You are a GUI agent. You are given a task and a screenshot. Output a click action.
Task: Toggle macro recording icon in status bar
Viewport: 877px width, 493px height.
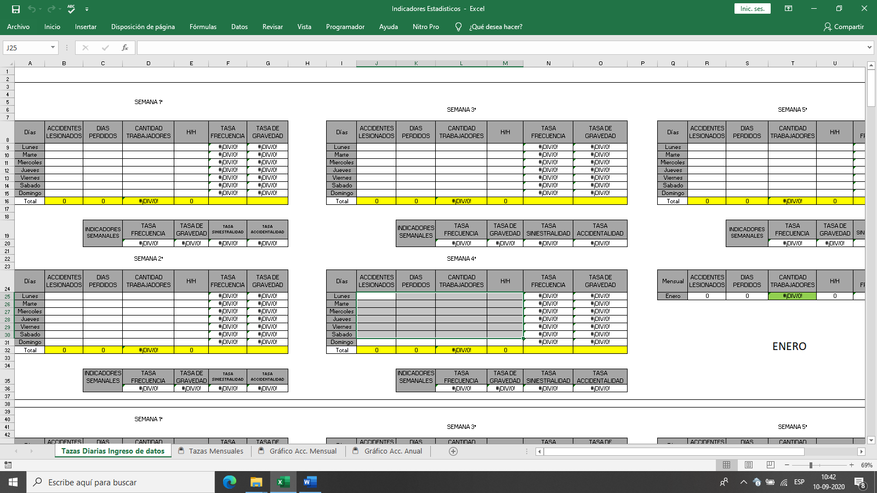pos(8,465)
